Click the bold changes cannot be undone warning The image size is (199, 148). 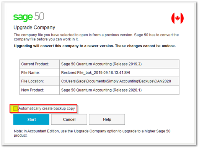[x=95, y=46]
